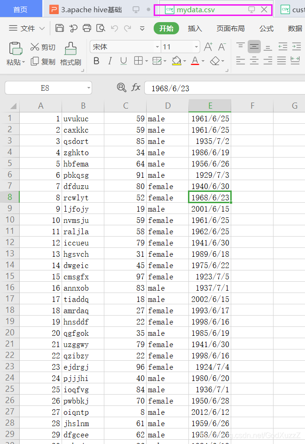Click the Save icon in quick toolbar

pos(59,28)
